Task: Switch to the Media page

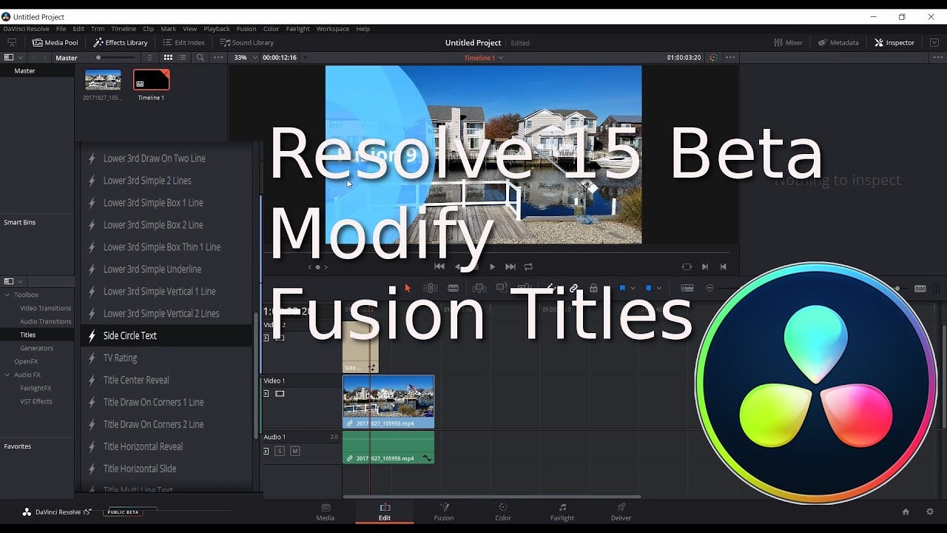Action: pyautogui.click(x=326, y=512)
